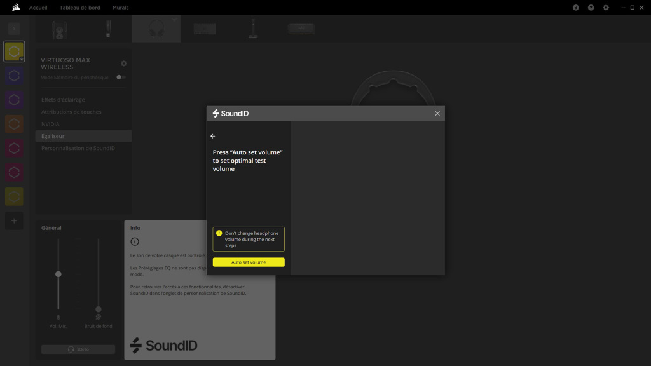Add a new profile with plus button

click(14, 220)
